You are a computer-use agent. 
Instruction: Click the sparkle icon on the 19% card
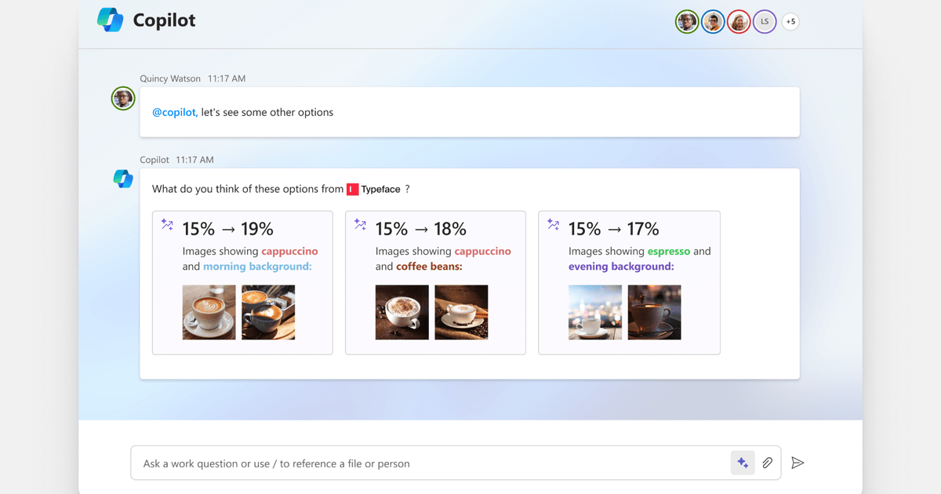coord(166,224)
